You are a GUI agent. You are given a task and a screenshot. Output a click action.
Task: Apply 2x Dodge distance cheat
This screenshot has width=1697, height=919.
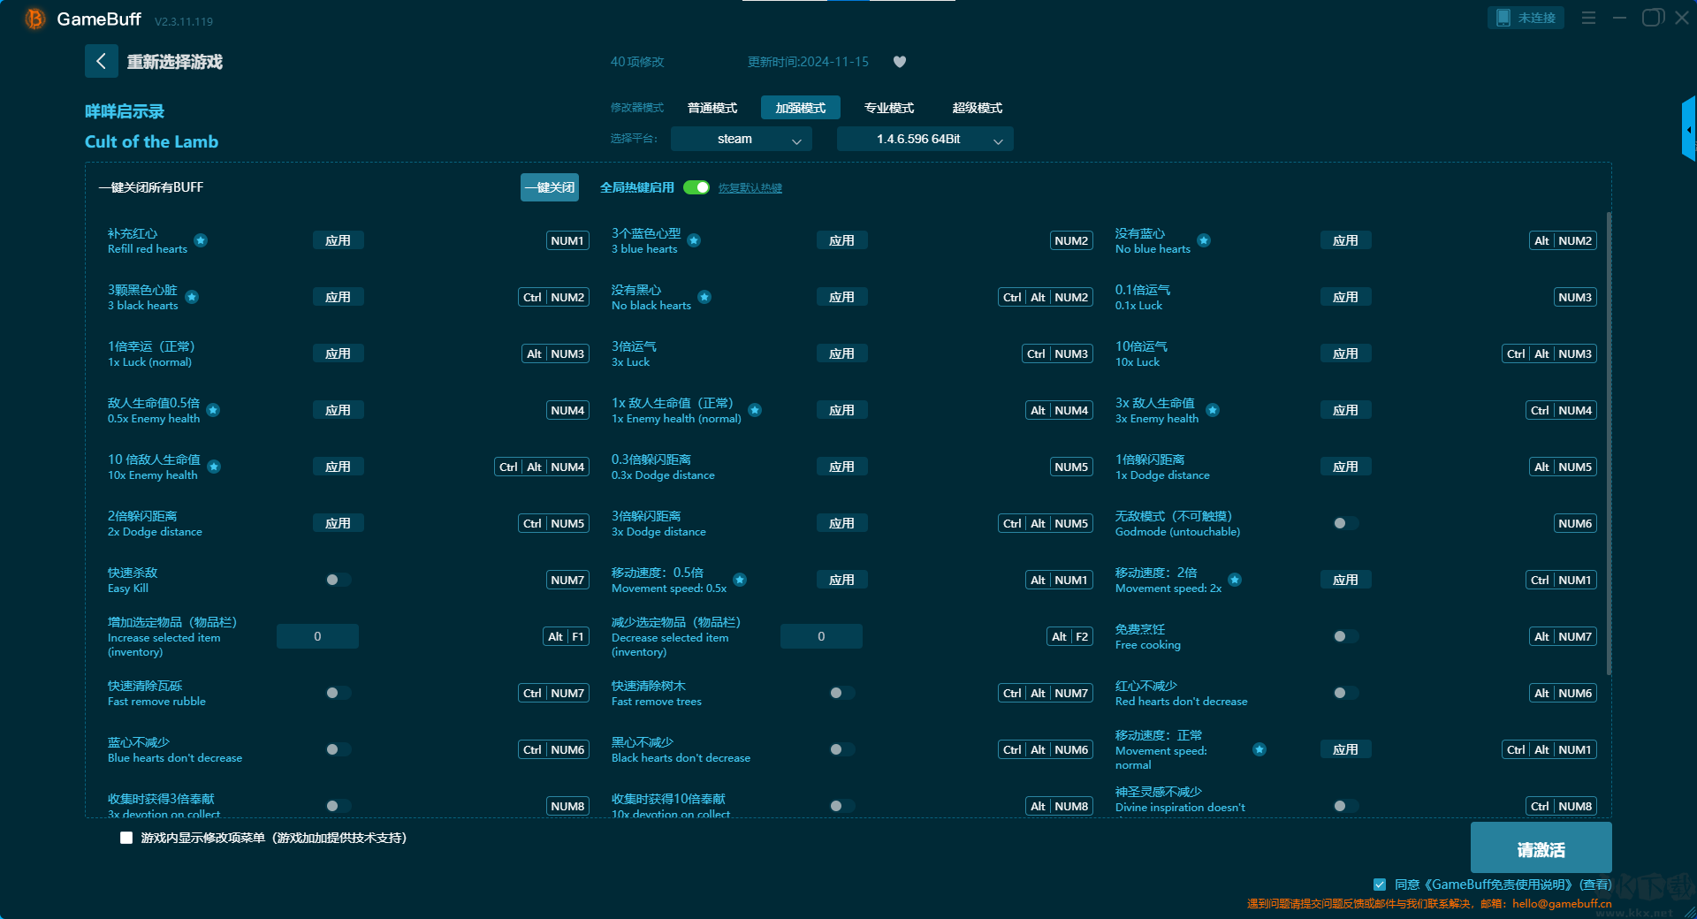click(338, 523)
